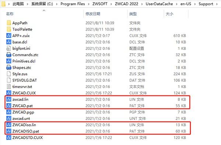Screen dimensions: 221x145
Task: Navigate to 此电脑 in the breadcrumb
Action: tap(18, 4)
